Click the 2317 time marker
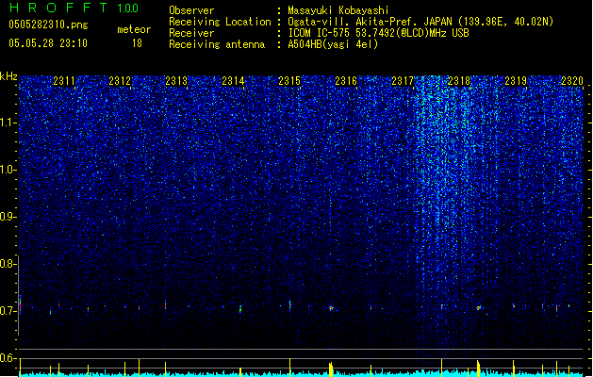 (x=403, y=80)
